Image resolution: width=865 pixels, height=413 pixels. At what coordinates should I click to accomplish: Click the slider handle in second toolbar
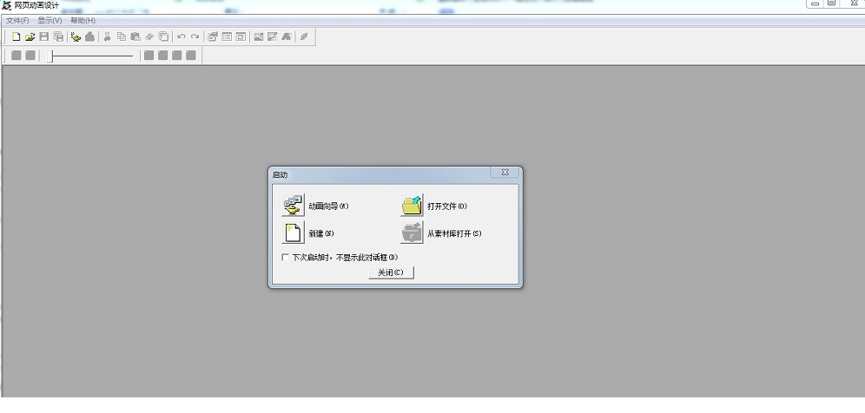50,56
